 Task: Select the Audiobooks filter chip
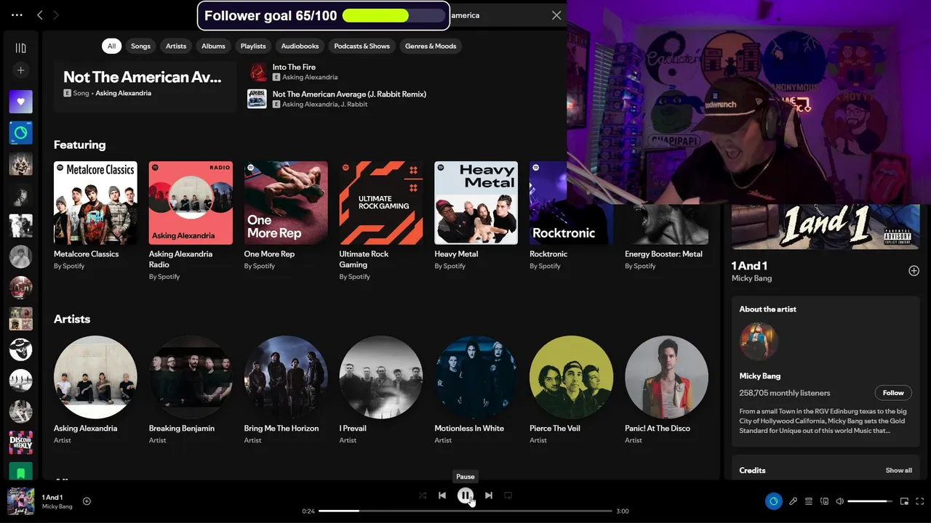pyautogui.click(x=300, y=46)
